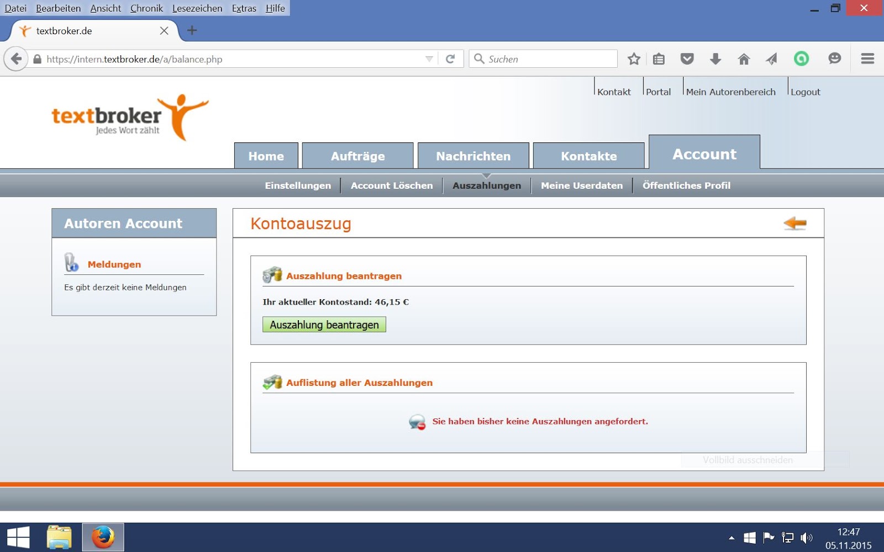Click the green Adblocker toolbar icon
This screenshot has height=552, width=884.
tap(802, 59)
